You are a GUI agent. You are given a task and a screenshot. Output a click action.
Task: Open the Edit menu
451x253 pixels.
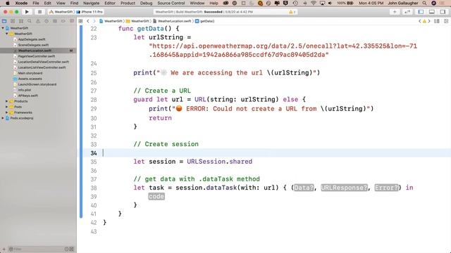[47, 3]
